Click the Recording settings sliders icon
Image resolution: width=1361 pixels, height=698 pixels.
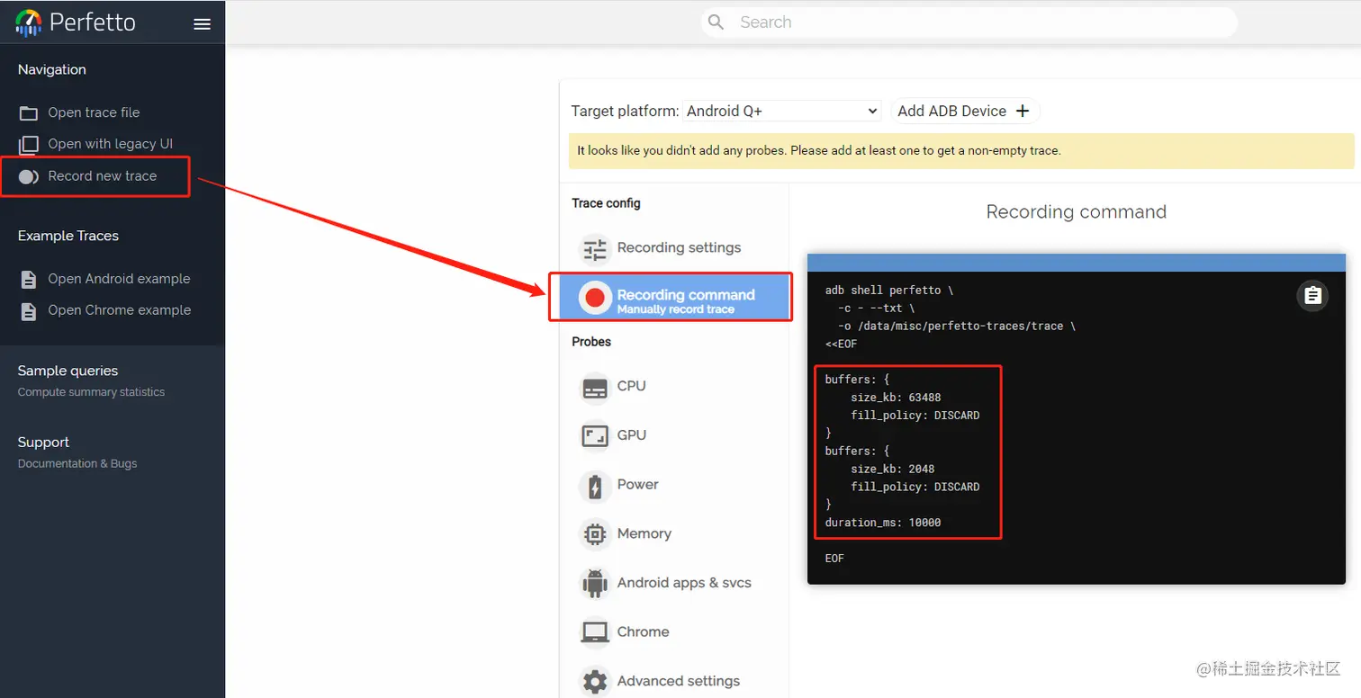coord(594,248)
